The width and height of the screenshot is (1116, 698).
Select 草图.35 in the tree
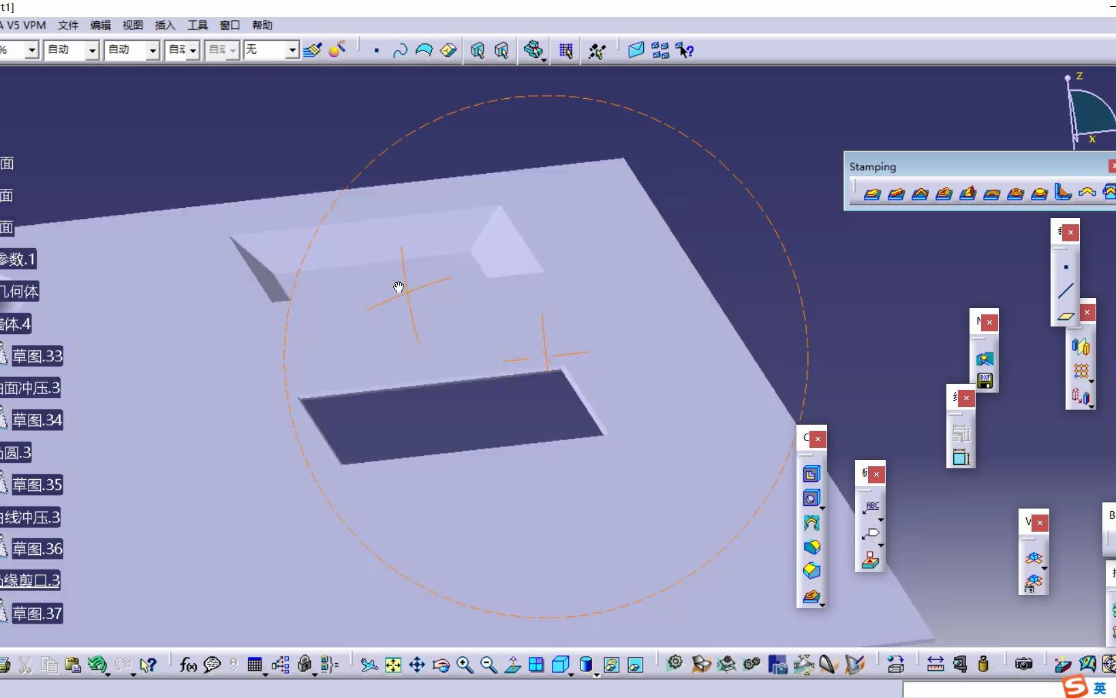click(x=37, y=485)
